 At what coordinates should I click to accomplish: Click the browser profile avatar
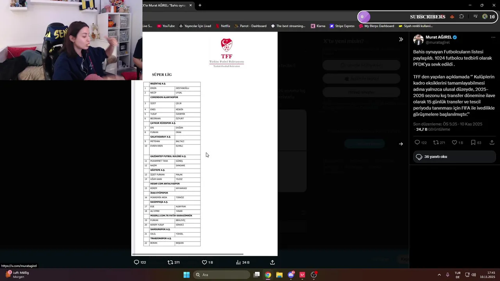coord(485,17)
